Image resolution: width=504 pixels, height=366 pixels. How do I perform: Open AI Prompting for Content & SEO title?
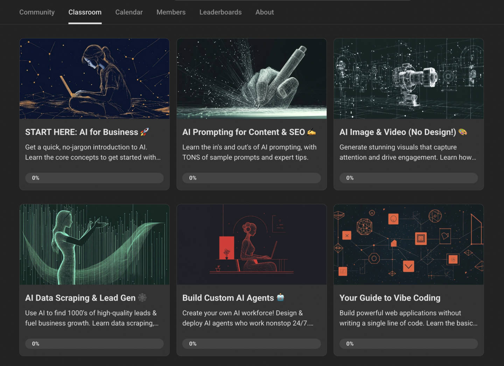pyautogui.click(x=243, y=132)
